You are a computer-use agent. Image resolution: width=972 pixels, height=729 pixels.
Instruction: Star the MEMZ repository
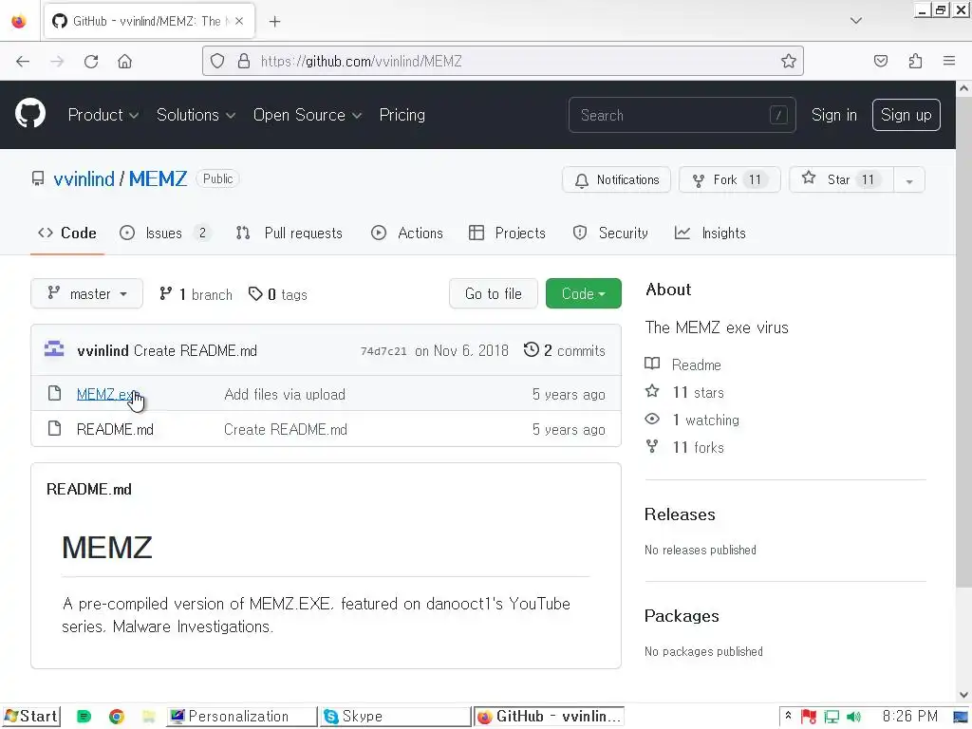pyautogui.click(x=841, y=179)
